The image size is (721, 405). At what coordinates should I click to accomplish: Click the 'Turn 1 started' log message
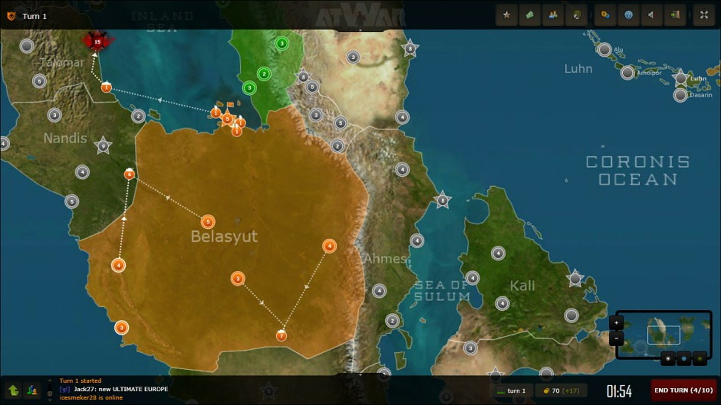tap(80, 381)
